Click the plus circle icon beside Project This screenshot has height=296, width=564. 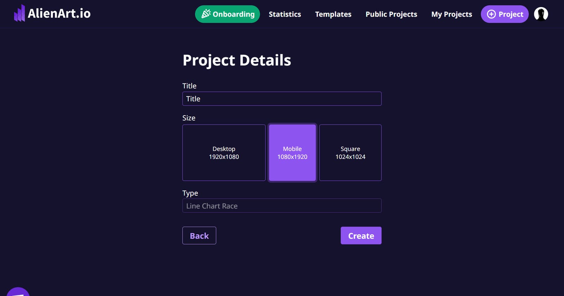[x=491, y=14]
